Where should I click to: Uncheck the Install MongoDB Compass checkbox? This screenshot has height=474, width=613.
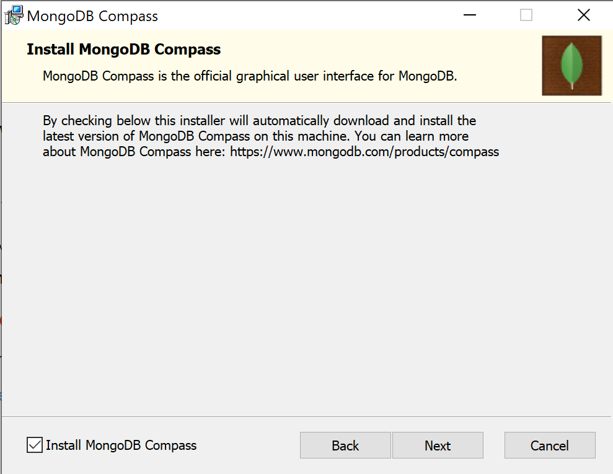[x=35, y=445]
